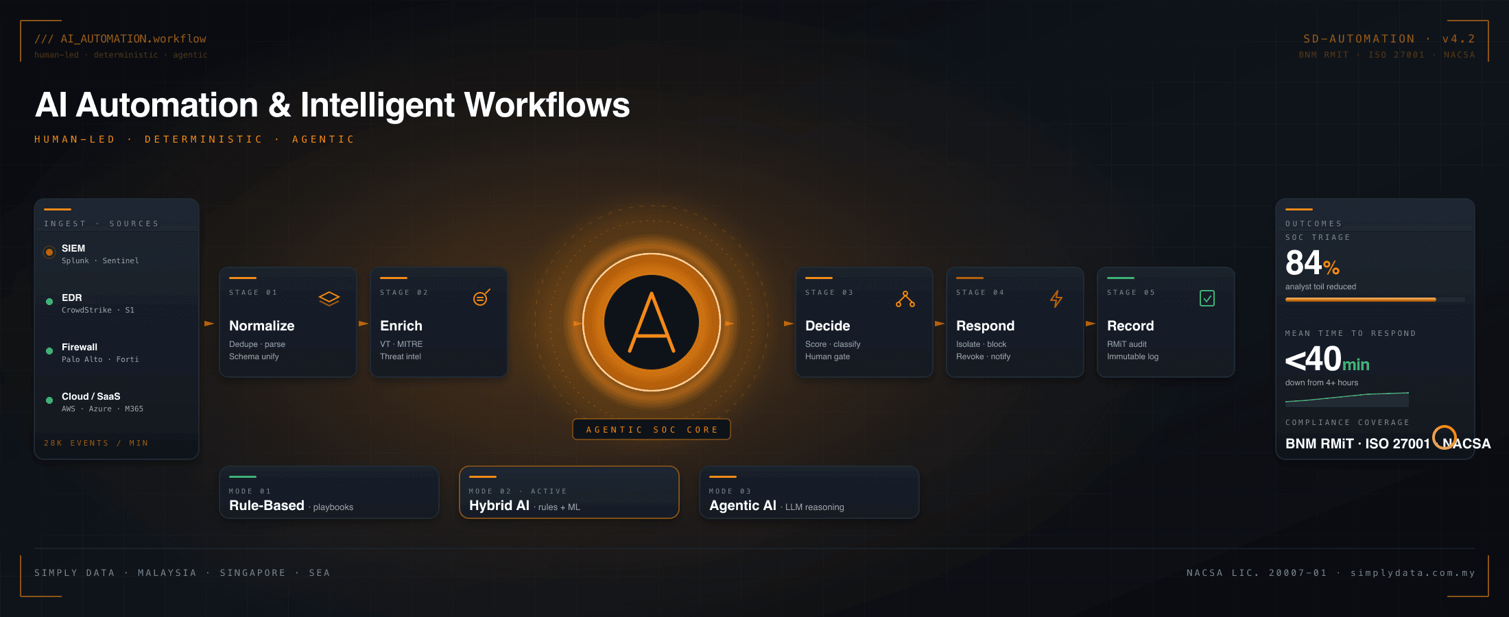Click the EDR source name
This screenshot has height=617, width=1509.
point(72,298)
